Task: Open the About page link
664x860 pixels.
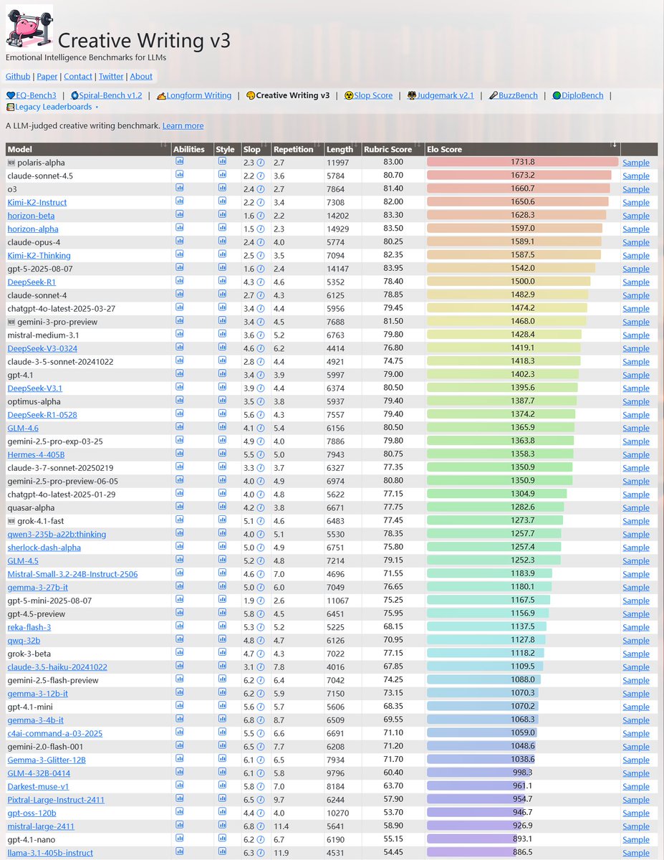Action: [141, 76]
